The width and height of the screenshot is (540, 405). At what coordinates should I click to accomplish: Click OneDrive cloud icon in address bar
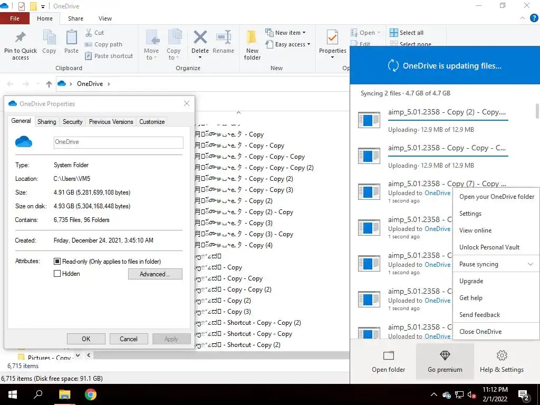pyautogui.click(x=62, y=83)
